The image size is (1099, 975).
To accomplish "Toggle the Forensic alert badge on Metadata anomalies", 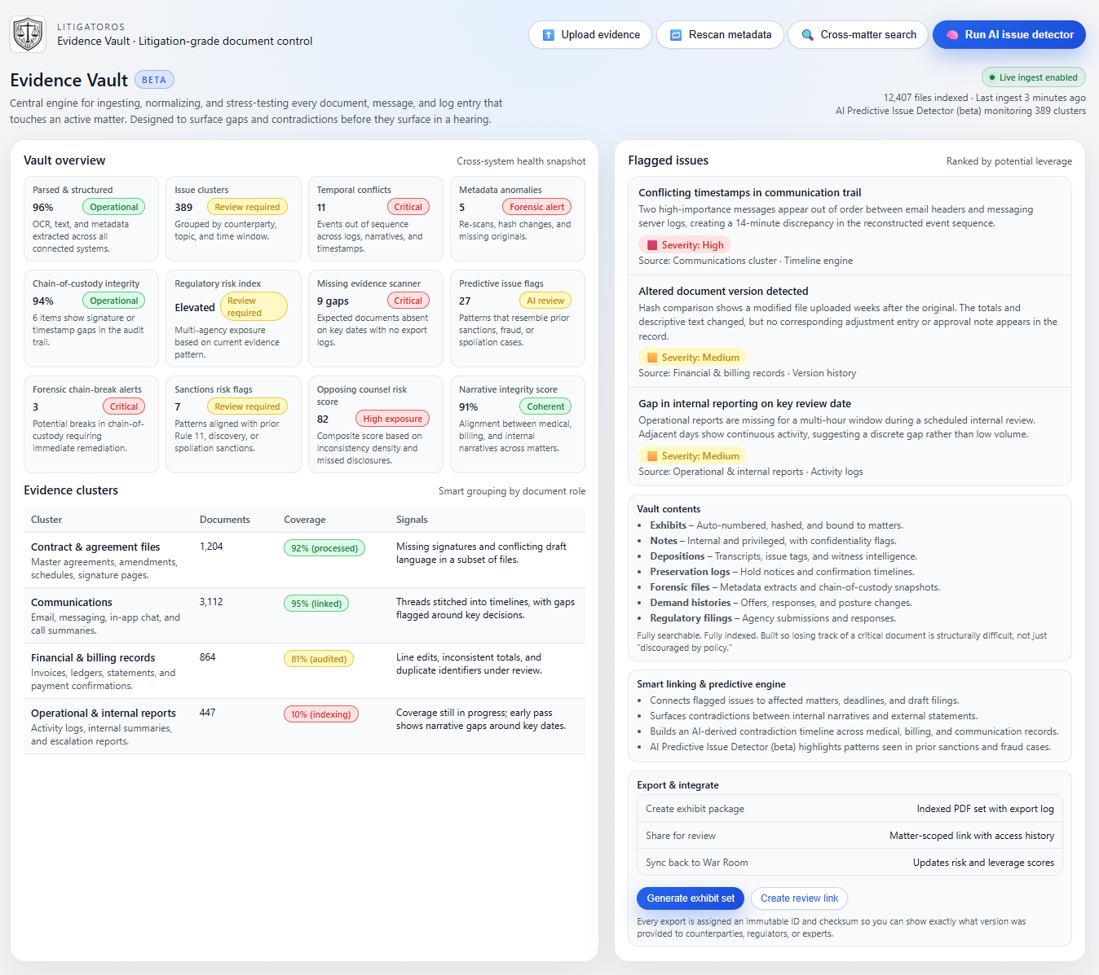I will (x=536, y=206).
